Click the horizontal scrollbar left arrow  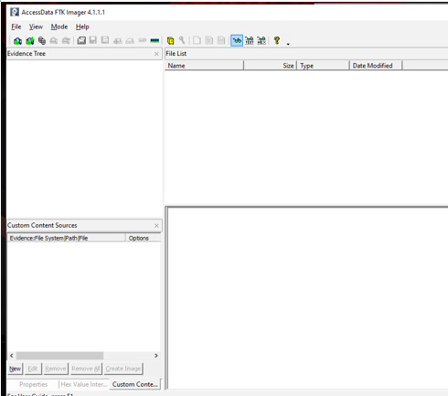(12, 356)
